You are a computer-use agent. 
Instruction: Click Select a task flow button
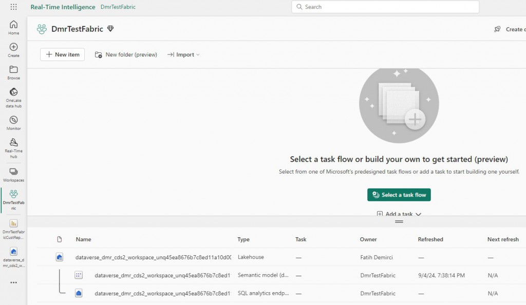click(399, 195)
